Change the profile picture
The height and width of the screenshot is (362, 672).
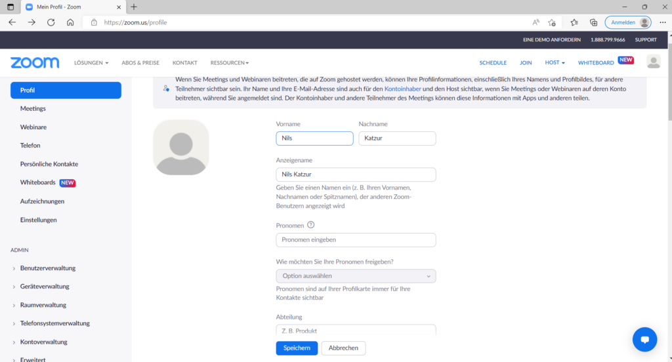(x=181, y=148)
